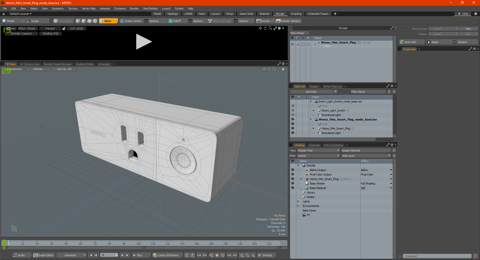The height and width of the screenshot is (260, 480).
Task: Select the vertices selection mode cube icon
Action: coord(78,21)
